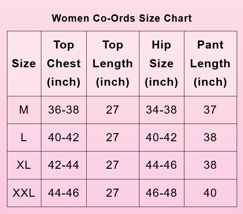Click the XL size row label
Image resolution: width=243 pixels, height=214 pixels.
click(24, 165)
